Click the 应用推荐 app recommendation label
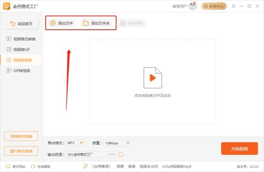 pos(101,167)
